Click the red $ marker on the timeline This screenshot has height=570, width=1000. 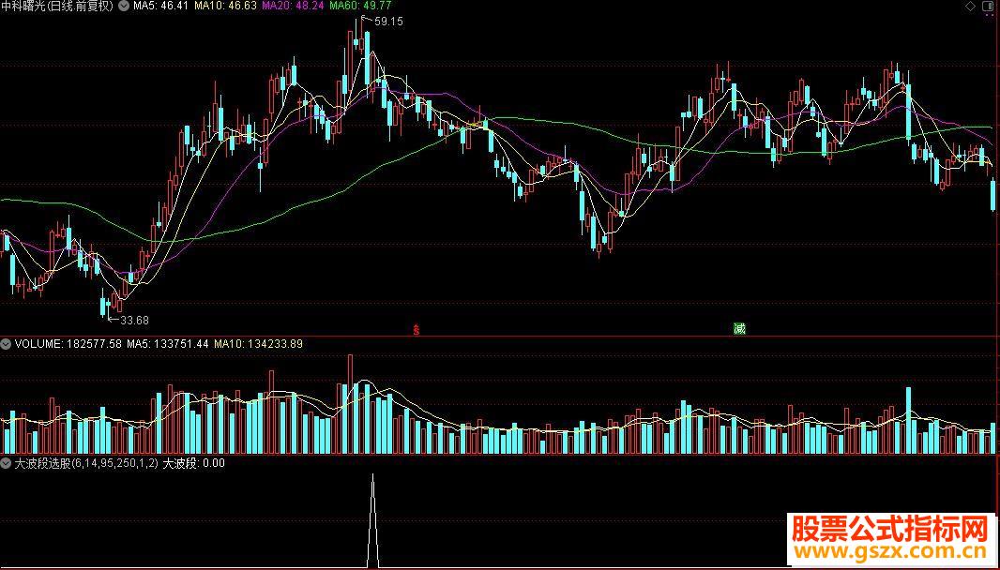416,330
